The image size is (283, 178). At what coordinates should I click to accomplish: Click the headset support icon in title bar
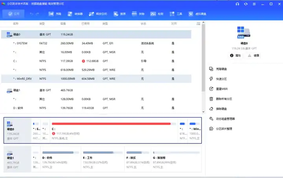pyautogui.click(x=237, y=4)
